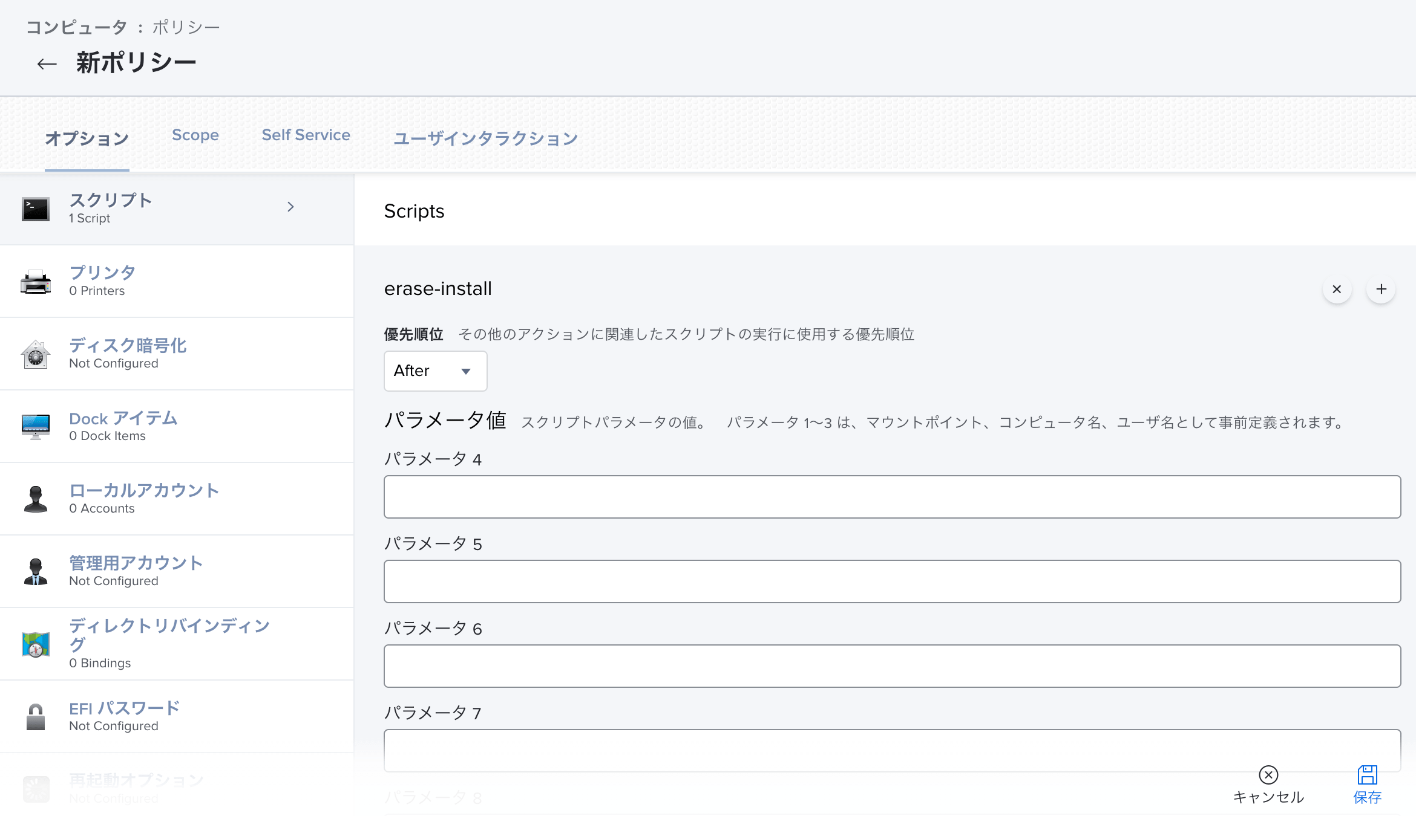Open the ディレクトリバインディング payload section
Viewport: 1416px width, 816px height.
point(177,644)
